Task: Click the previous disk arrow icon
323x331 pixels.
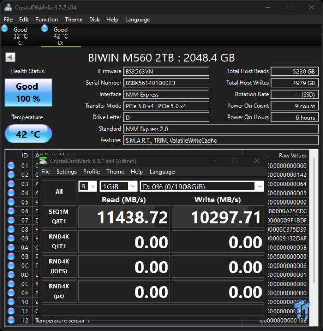Action: (x=10, y=57)
